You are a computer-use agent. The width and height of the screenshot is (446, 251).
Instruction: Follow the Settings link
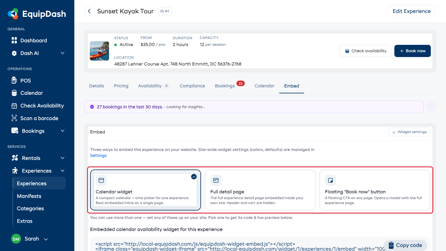pos(98,156)
